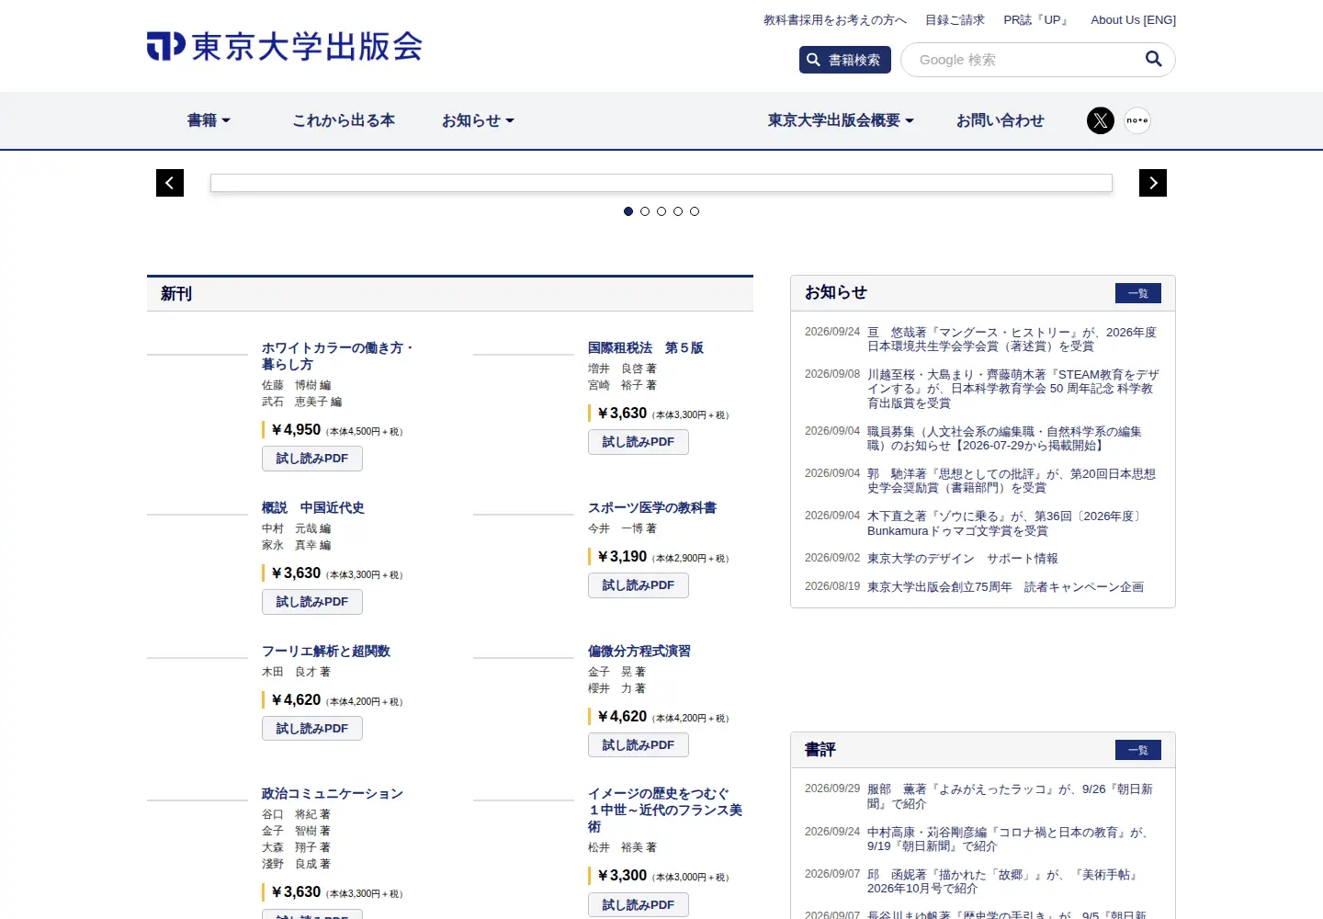Open book スポーツ医学の教科書
The image size is (1323, 919).
[x=652, y=508]
